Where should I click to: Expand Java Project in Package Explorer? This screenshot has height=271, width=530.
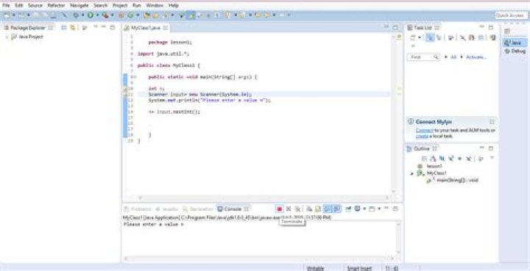click(x=7, y=37)
